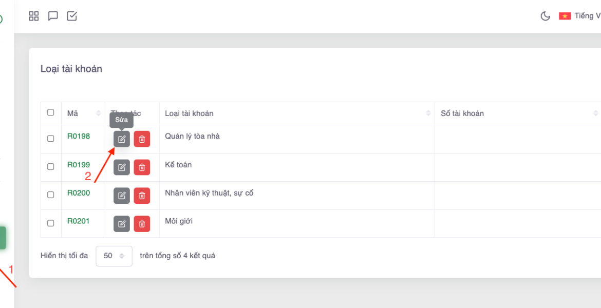601x308 pixels.
Task: Toggle dark mode moon icon
Action: tap(545, 16)
